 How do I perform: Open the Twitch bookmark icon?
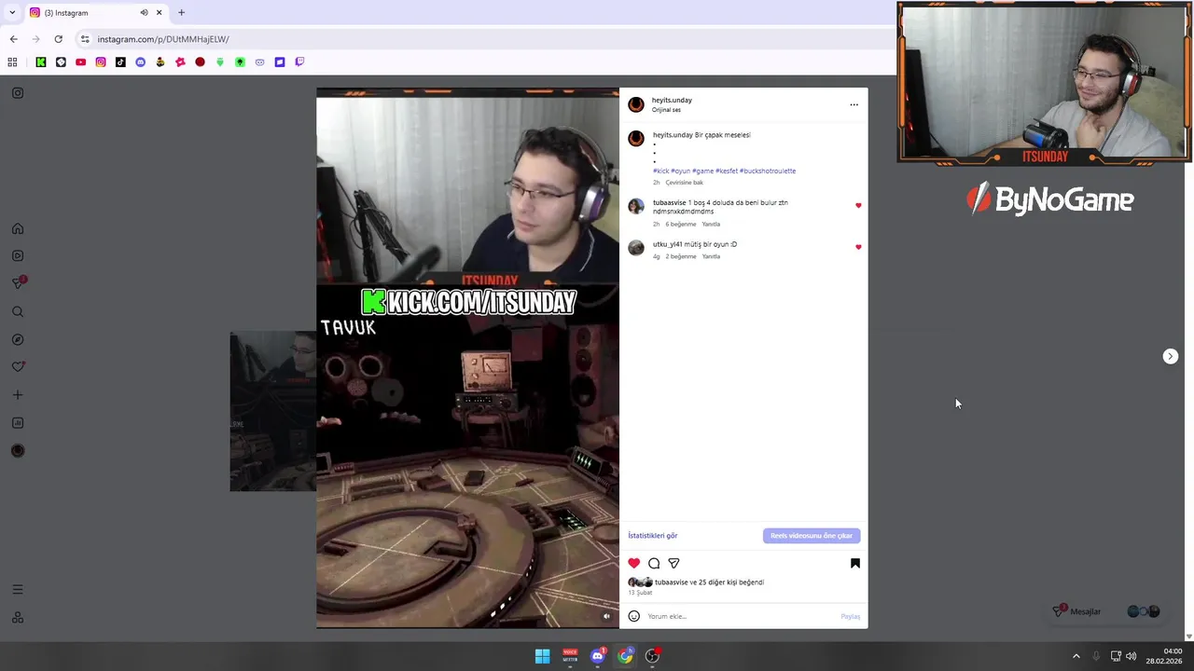[299, 62]
